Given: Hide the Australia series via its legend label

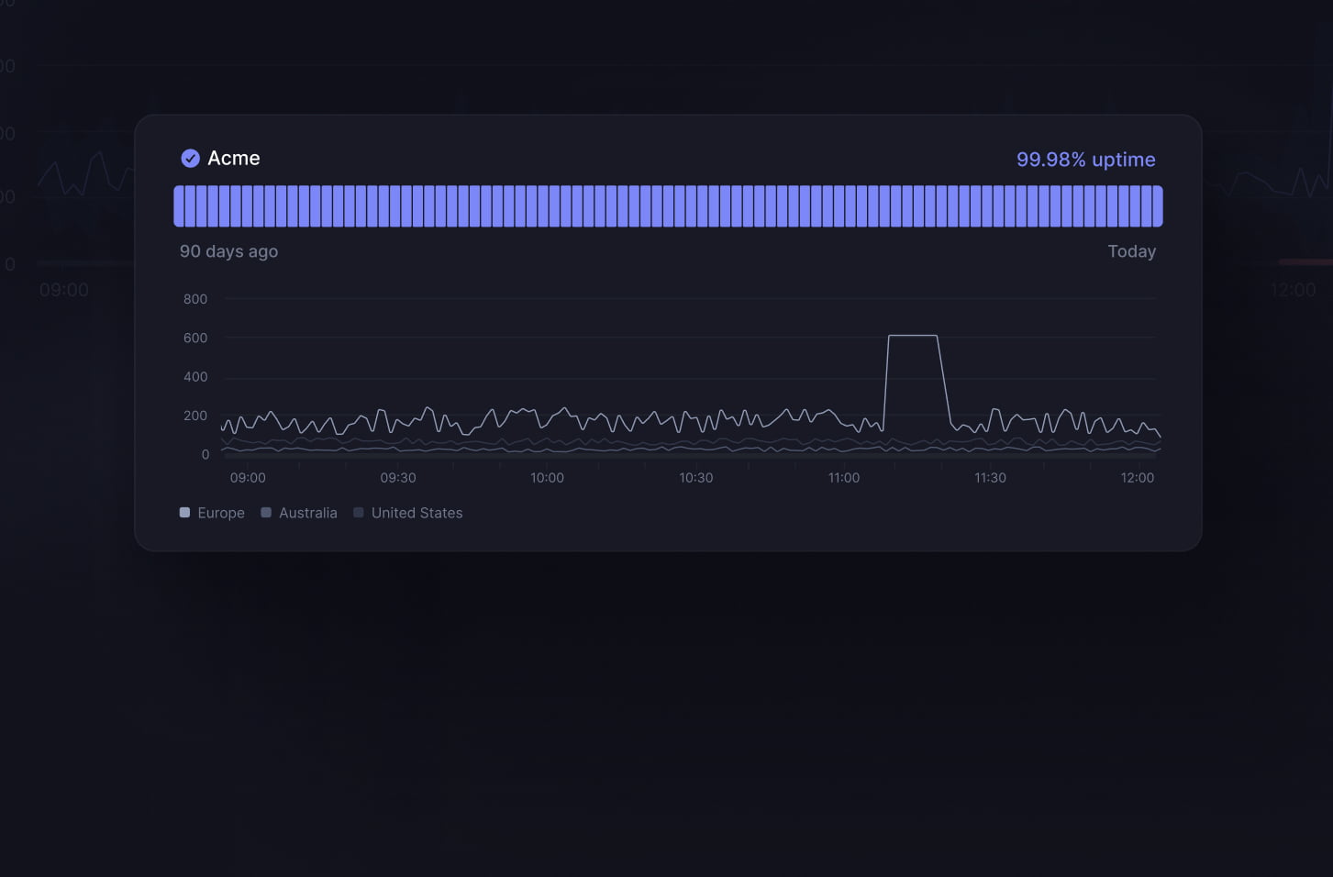Looking at the screenshot, I should (x=307, y=513).
